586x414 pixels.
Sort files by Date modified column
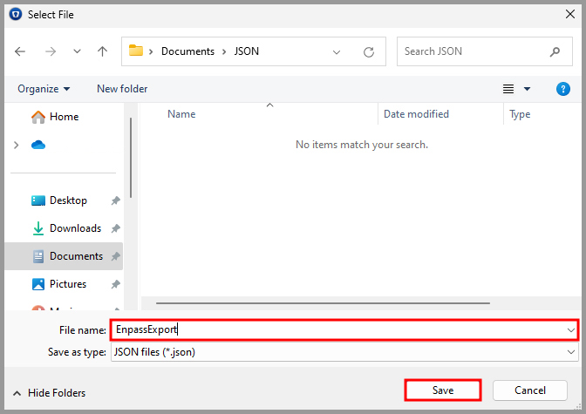tap(416, 114)
